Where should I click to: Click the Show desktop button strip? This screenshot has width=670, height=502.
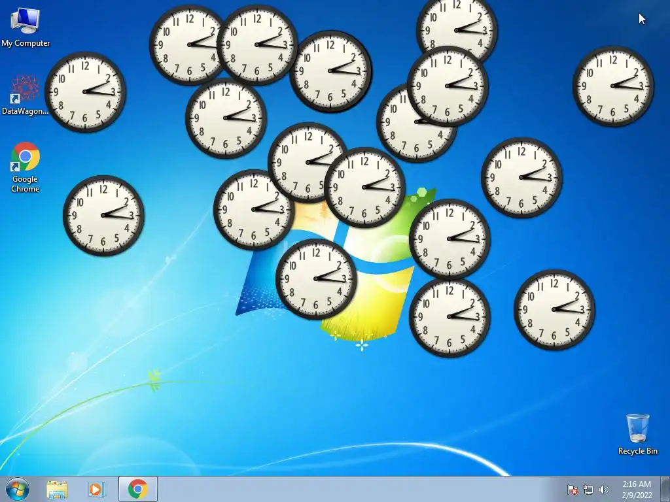pos(665,490)
